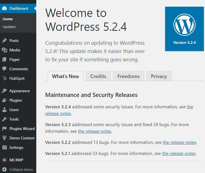
Task: Open the Comments menu
Action: coord(18,69)
